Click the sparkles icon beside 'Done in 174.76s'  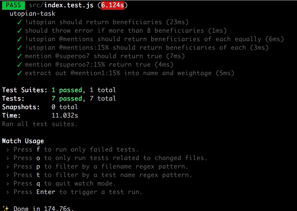pos(6,208)
